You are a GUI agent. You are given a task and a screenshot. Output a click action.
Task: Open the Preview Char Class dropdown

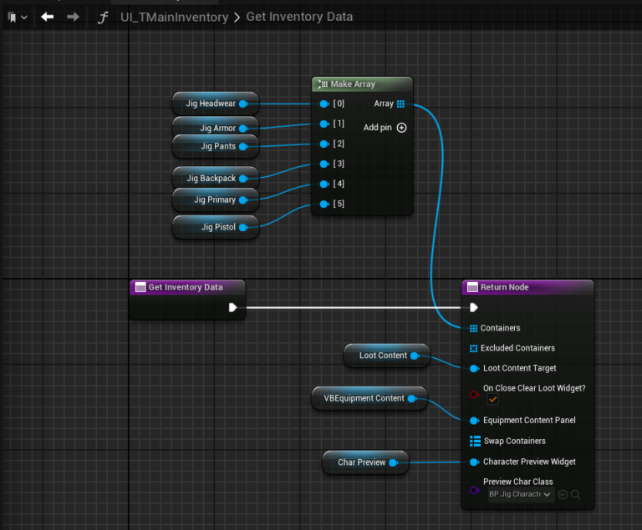point(521,494)
